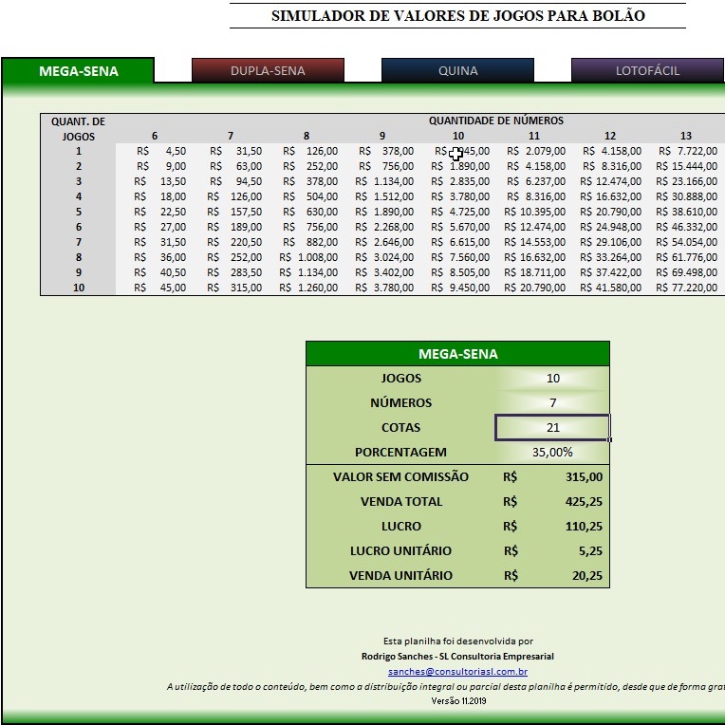Click the R$ 15.444,00 cell
Viewport: 725px width, 725px height.
tap(686, 166)
